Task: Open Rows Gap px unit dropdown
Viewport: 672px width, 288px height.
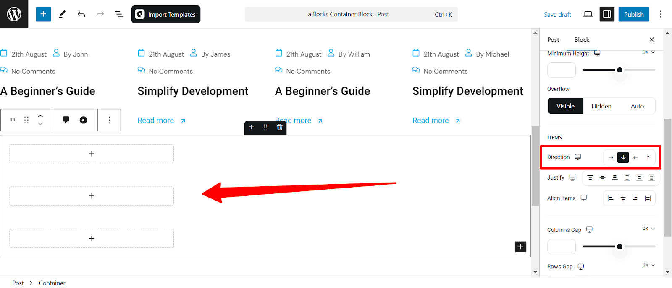Action: 648,265
